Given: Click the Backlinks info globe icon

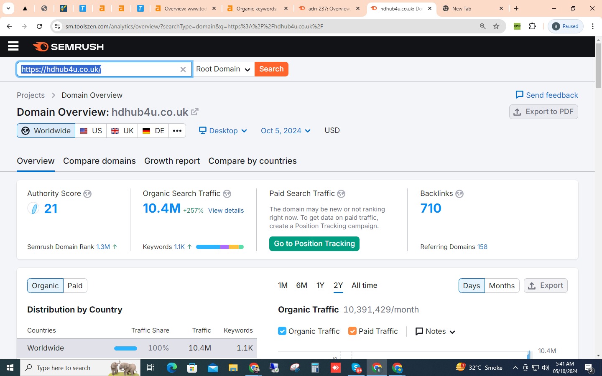Looking at the screenshot, I should (459, 194).
